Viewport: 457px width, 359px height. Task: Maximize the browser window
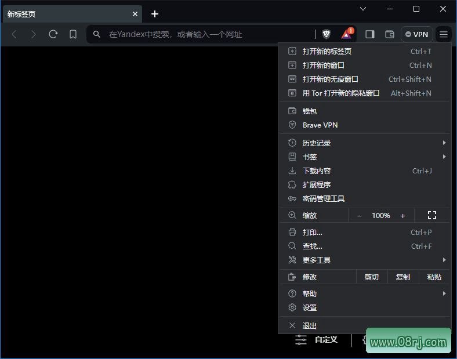(416, 9)
